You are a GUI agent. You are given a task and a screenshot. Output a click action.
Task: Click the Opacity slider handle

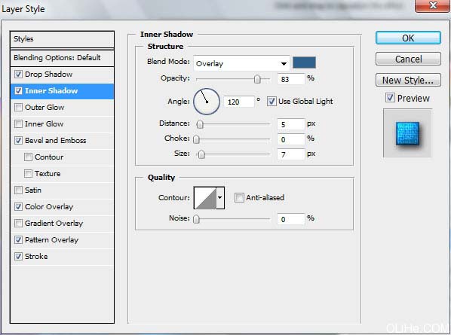[x=257, y=79]
